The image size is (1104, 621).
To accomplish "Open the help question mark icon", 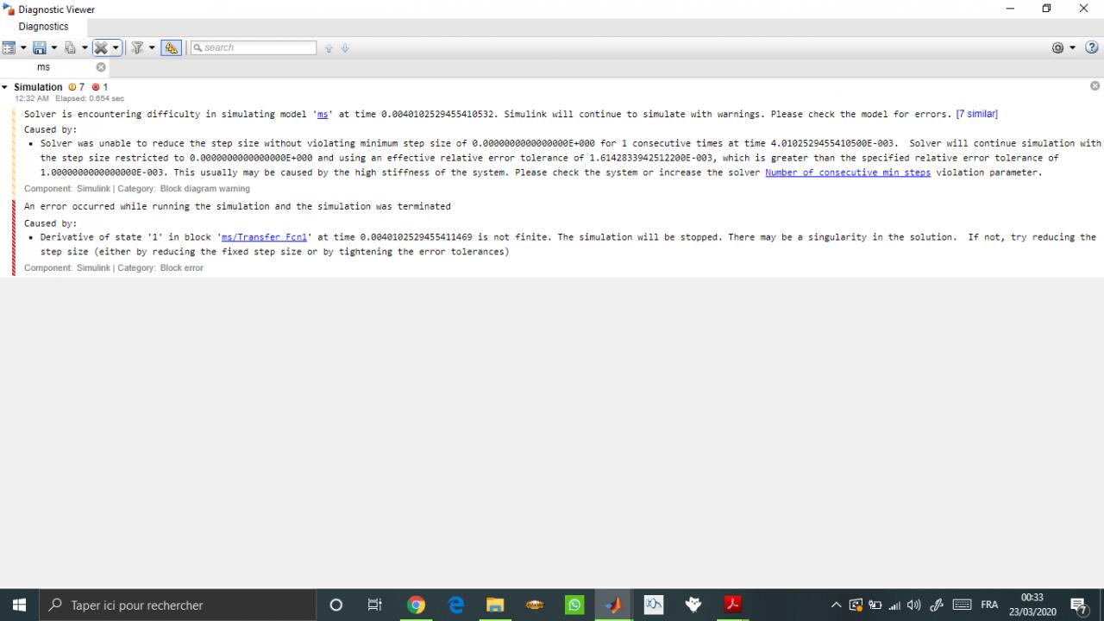I will click(x=1092, y=47).
